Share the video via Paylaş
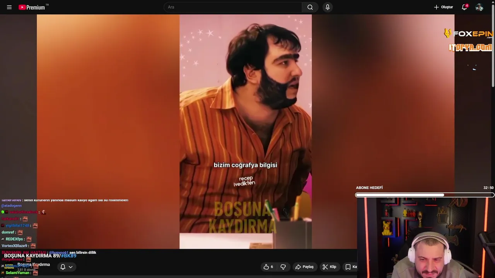The image size is (495, 278). coord(304,267)
